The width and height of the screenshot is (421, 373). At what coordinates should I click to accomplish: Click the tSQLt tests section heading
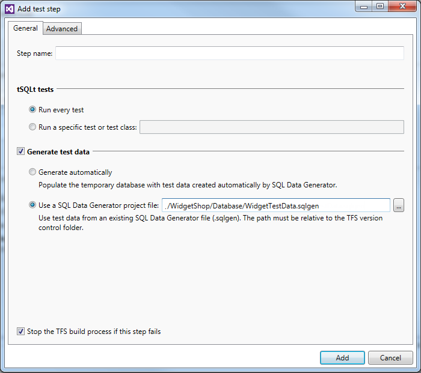[x=35, y=89]
